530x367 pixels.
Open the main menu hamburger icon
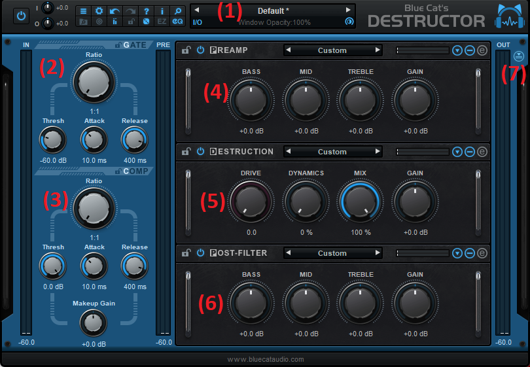pyautogui.click(x=83, y=11)
